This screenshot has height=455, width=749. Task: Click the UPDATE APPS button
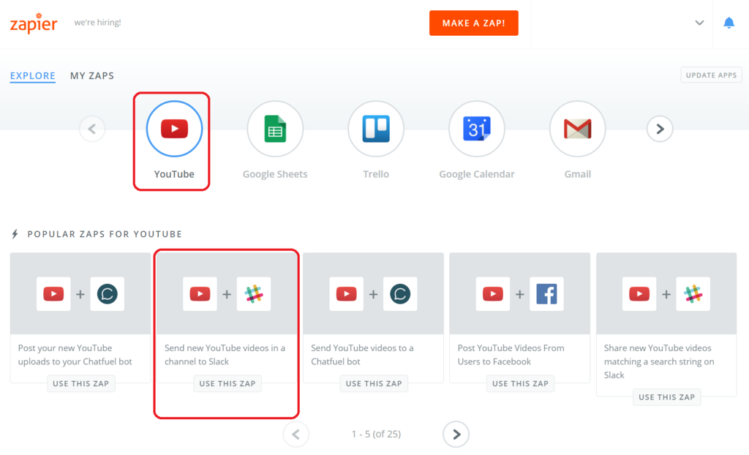(711, 75)
